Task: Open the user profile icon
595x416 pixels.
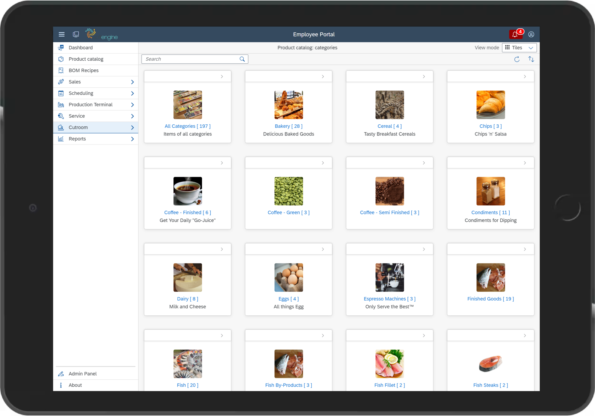Action: 531,34
